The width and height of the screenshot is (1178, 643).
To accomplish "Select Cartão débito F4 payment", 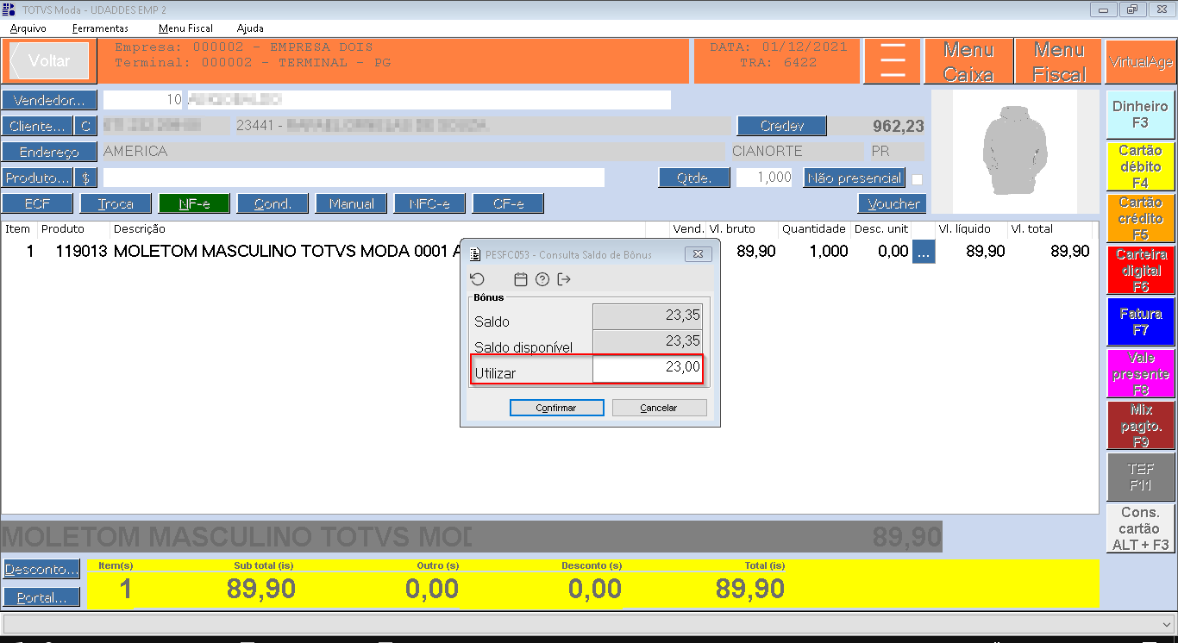I will click(1141, 166).
